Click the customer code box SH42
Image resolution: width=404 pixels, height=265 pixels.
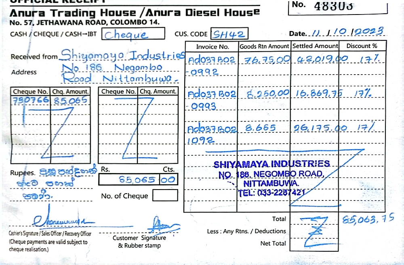pyautogui.click(x=229, y=34)
